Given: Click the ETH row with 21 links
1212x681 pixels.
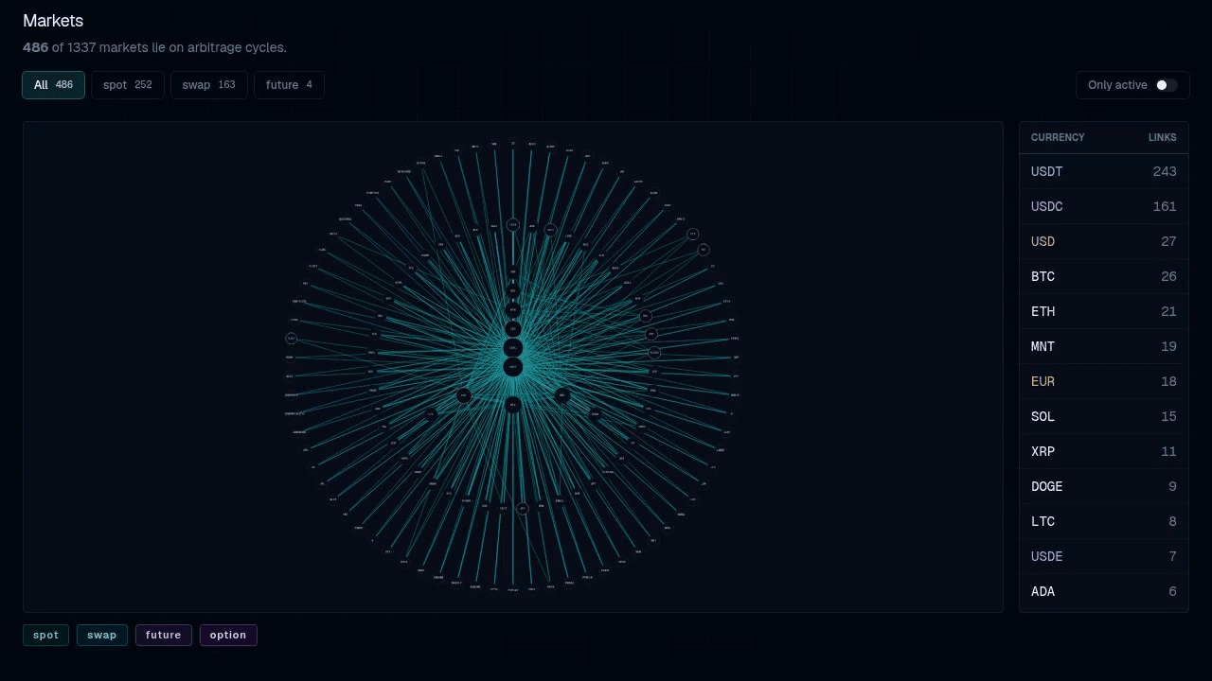Looking at the screenshot, I should pyautogui.click(x=1104, y=312).
